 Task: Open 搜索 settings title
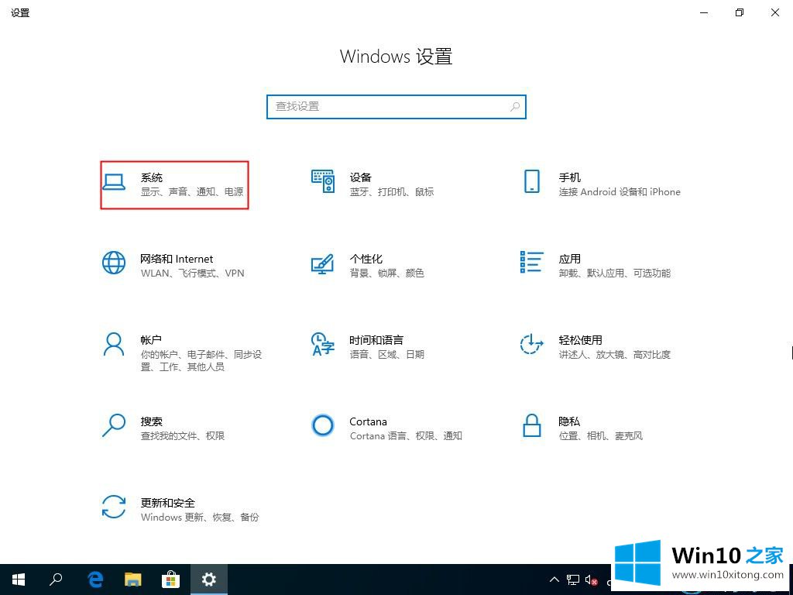tap(151, 421)
